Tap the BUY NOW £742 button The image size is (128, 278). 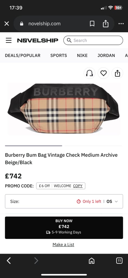tap(64, 228)
